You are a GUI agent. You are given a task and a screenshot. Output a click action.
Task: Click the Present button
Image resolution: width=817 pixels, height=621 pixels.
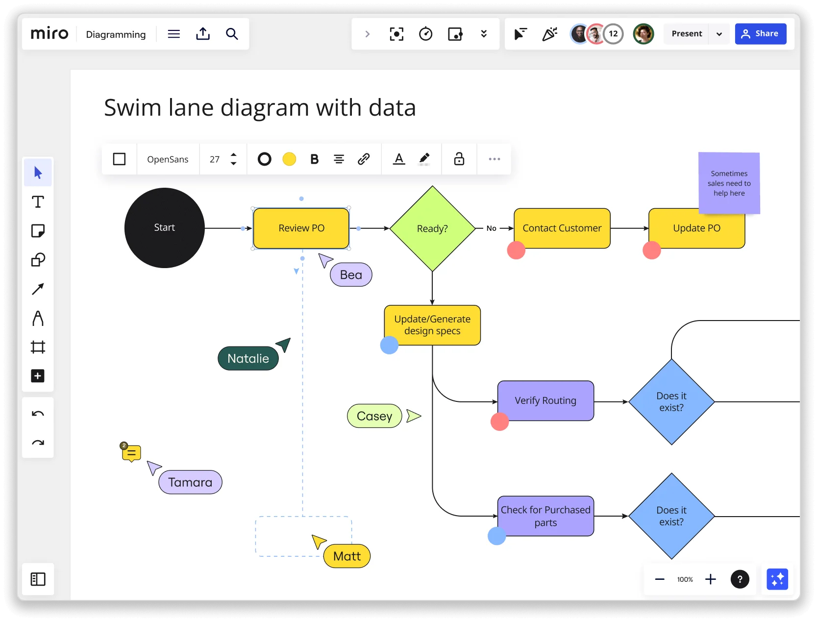pyautogui.click(x=687, y=34)
